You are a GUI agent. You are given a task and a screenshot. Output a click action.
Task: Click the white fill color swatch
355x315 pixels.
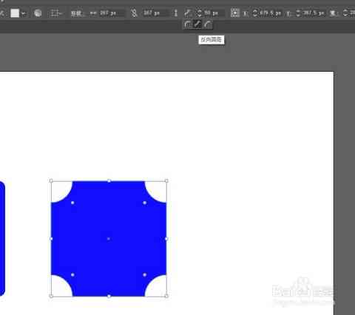point(15,13)
